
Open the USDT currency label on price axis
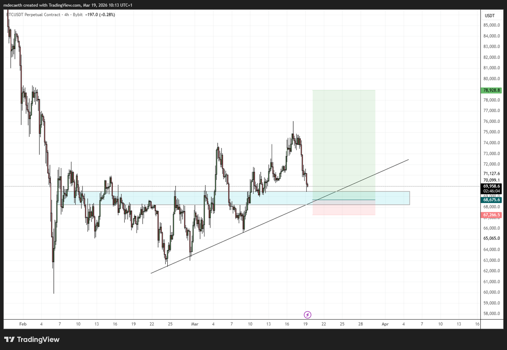click(x=489, y=16)
